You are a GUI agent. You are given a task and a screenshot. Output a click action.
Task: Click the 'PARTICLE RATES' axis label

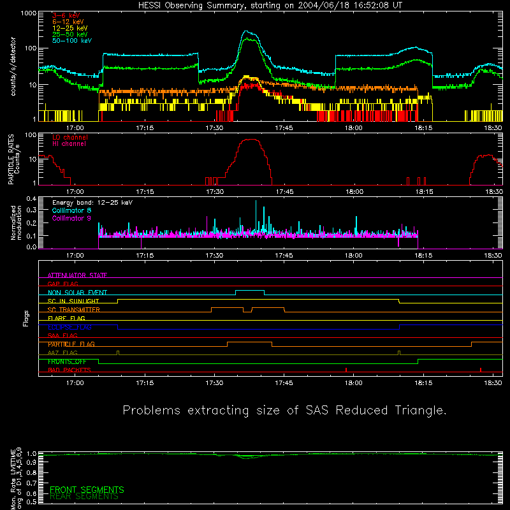[11, 159]
